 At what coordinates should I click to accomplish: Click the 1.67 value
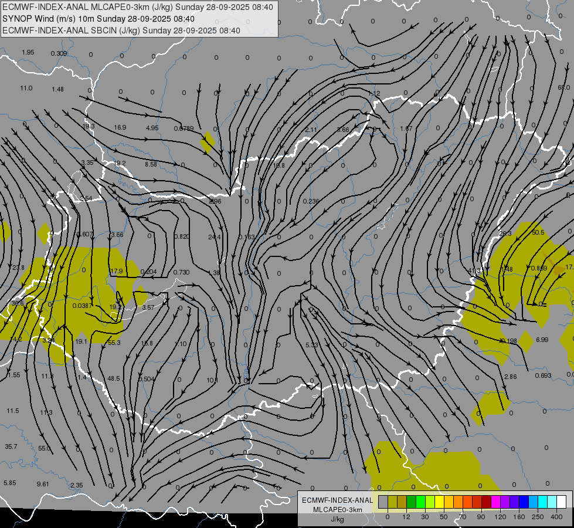pyautogui.click(x=406, y=128)
